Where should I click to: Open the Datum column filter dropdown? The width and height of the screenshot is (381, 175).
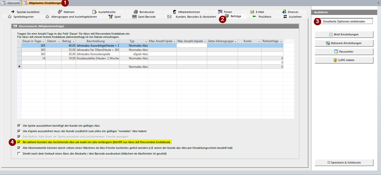[59, 41]
